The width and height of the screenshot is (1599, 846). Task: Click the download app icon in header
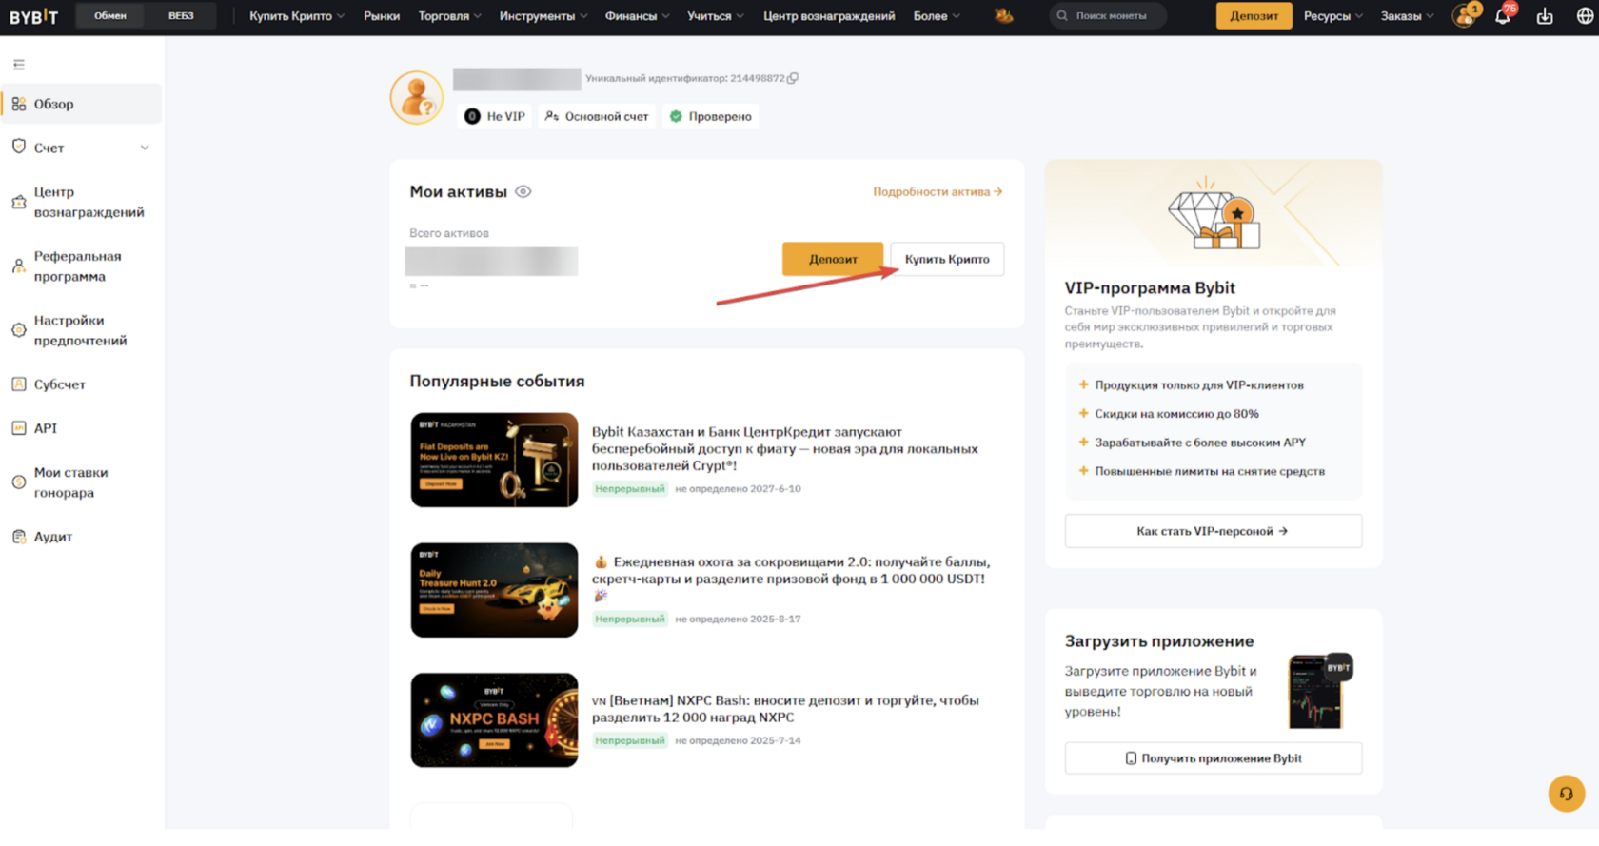1545,16
